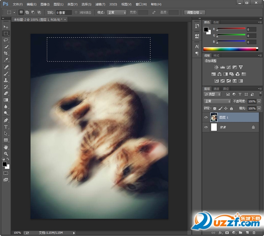This screenshot has height=236, width=264.
Task: Toggle the lock transparent pixels option
Action: [x=214, y=108]
